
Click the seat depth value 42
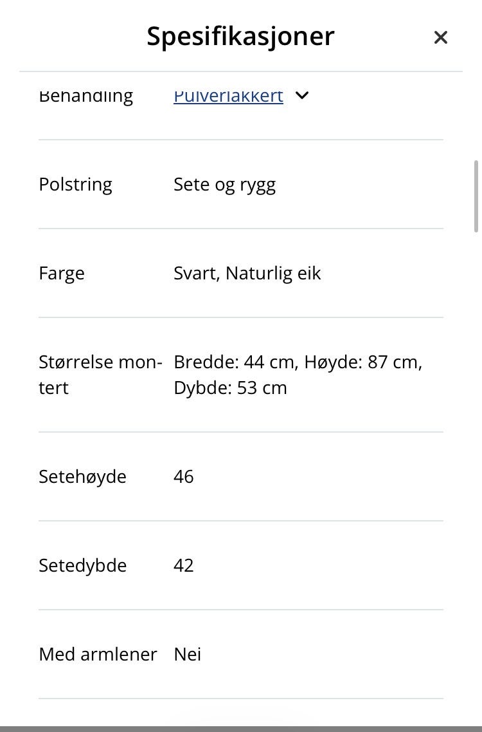point(183,565)
